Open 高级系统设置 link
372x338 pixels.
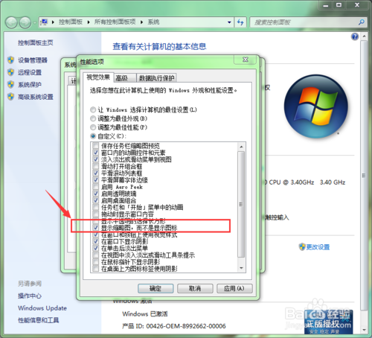point(36,97)
